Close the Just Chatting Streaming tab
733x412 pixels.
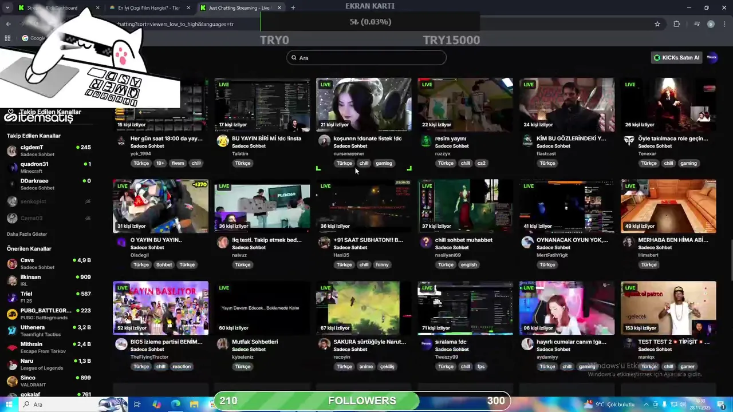coord(279,8)
